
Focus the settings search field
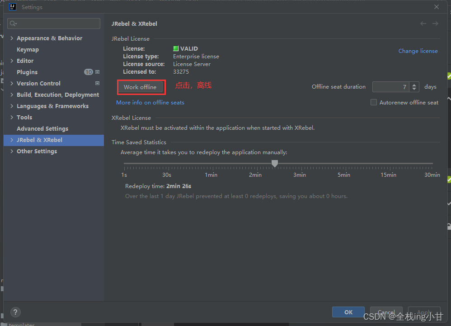click(x=54, y=24)
